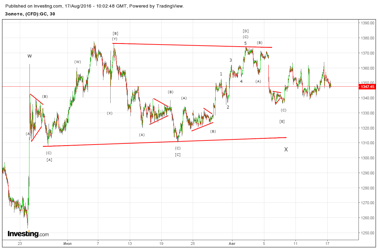Click the (Y) wave label
Image resolution: width=378 pixels, height=248 pixels.
pos(114,39)
